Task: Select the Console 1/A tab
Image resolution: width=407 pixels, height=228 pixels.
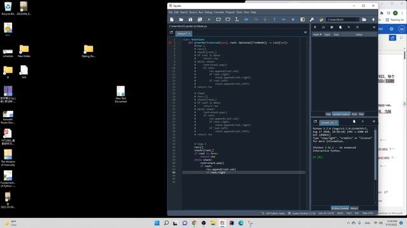Action: coord(329,122)
